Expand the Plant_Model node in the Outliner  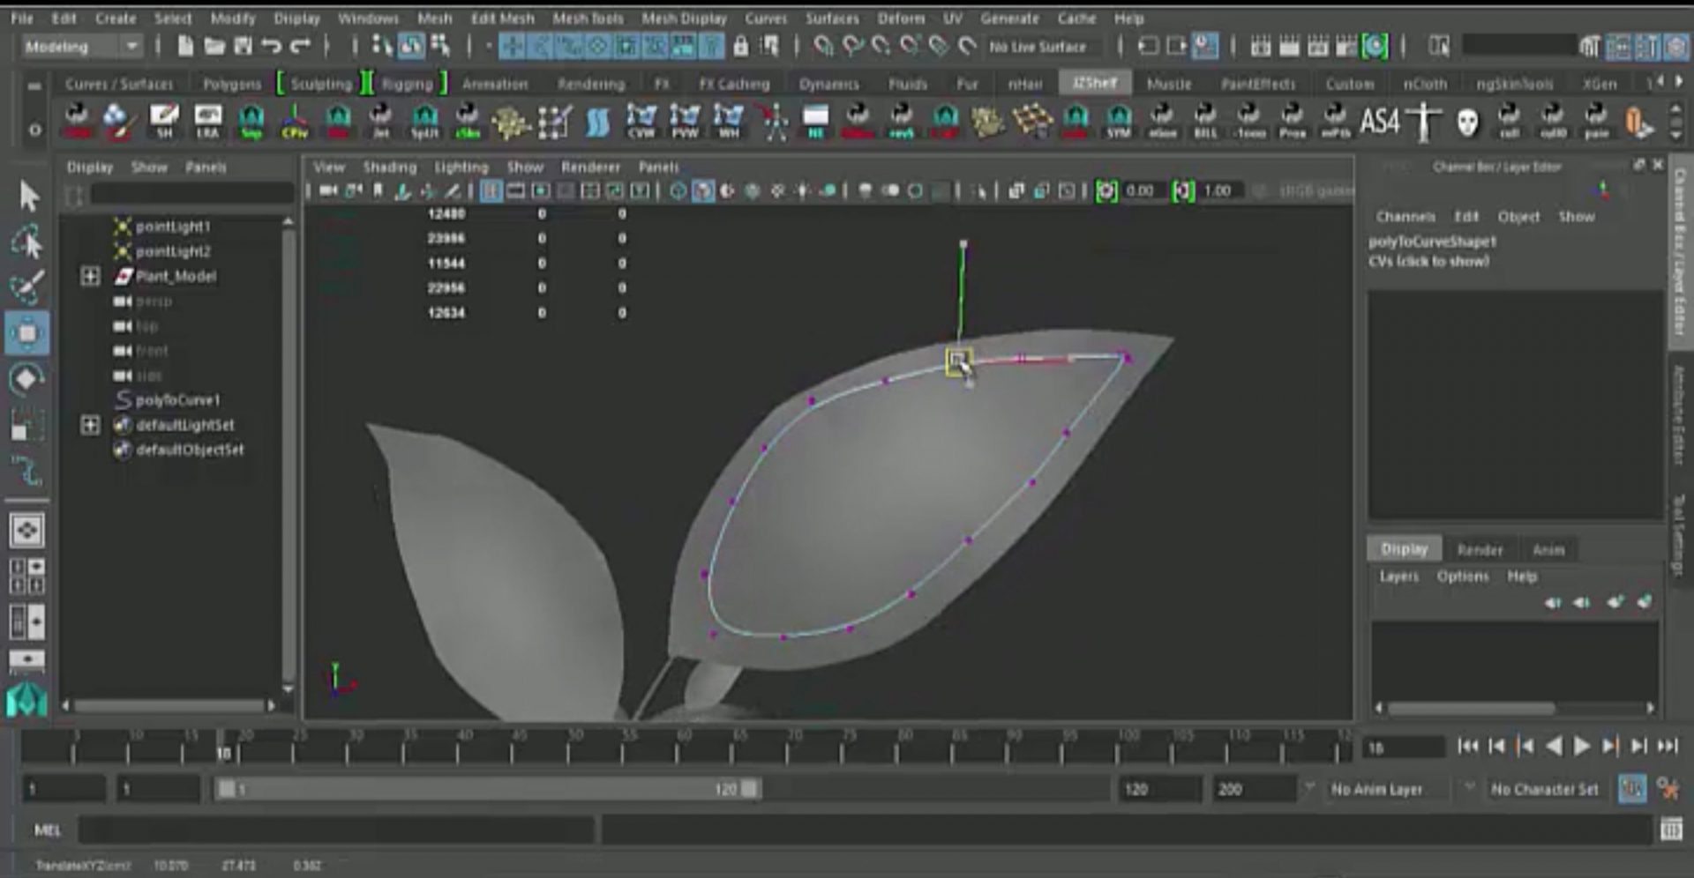coord(90,276)
